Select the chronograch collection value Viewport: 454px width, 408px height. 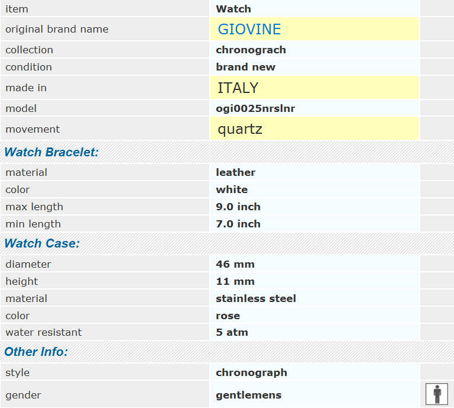tap(251, 50)
